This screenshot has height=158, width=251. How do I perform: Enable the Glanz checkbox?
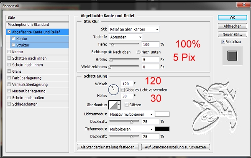9,71
